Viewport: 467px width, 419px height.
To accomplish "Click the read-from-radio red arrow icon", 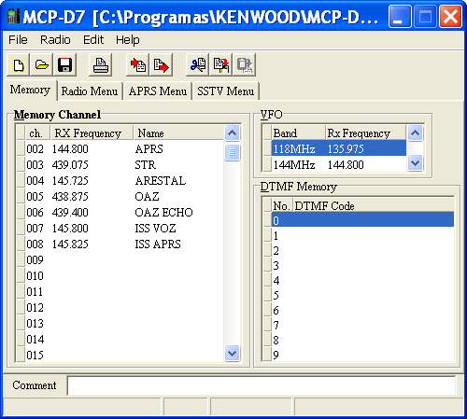I will click(137, 64).
